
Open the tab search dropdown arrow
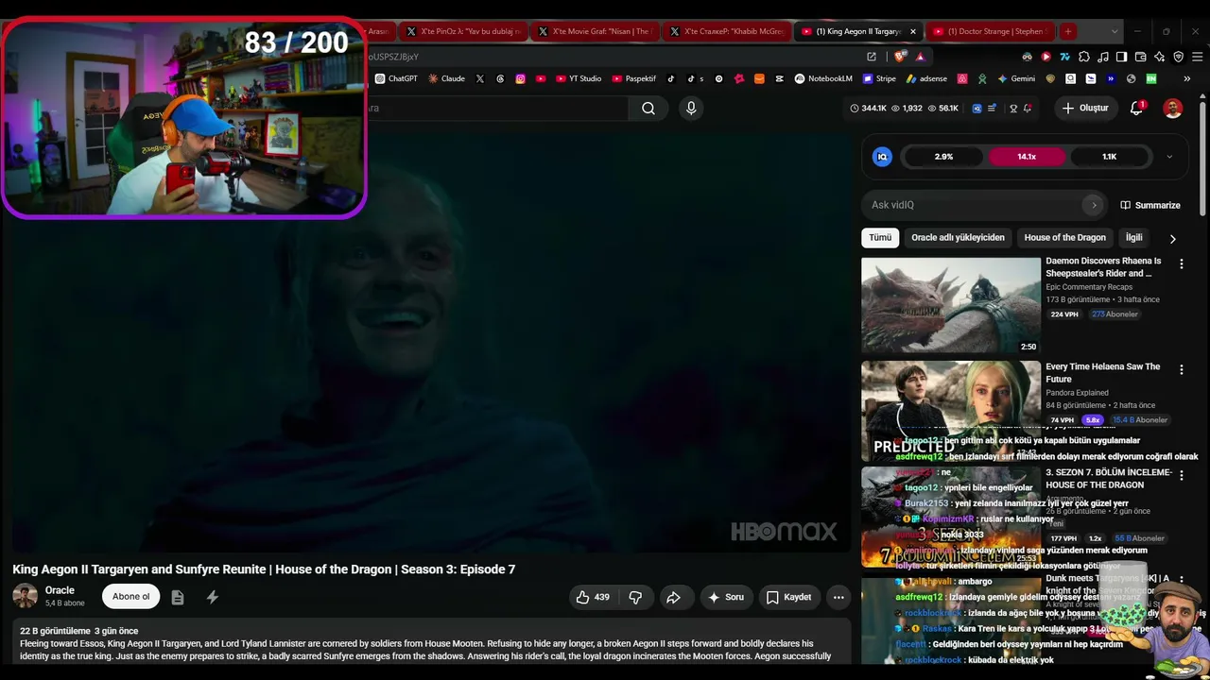(1115, 31)
